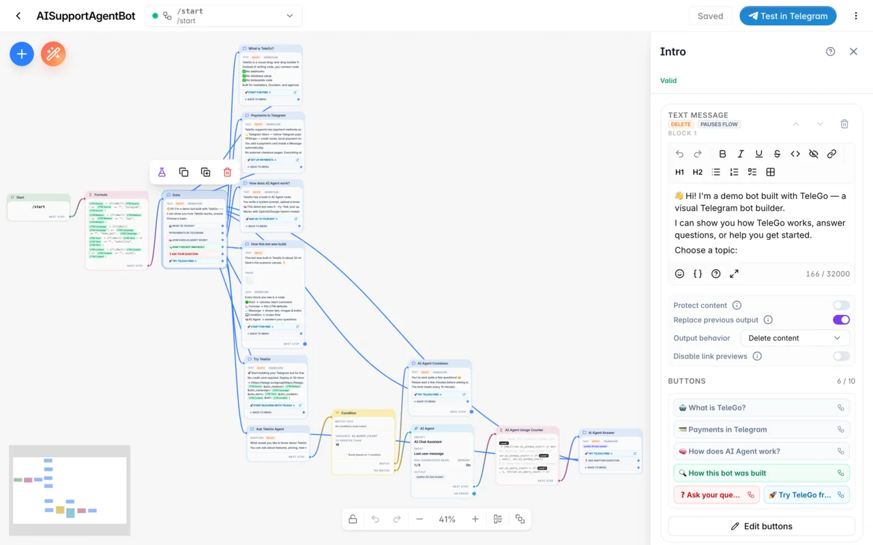This screenshot has width=873, height=545.
Task: Insert a checklist in editor
Action: (x=752, y=172)
